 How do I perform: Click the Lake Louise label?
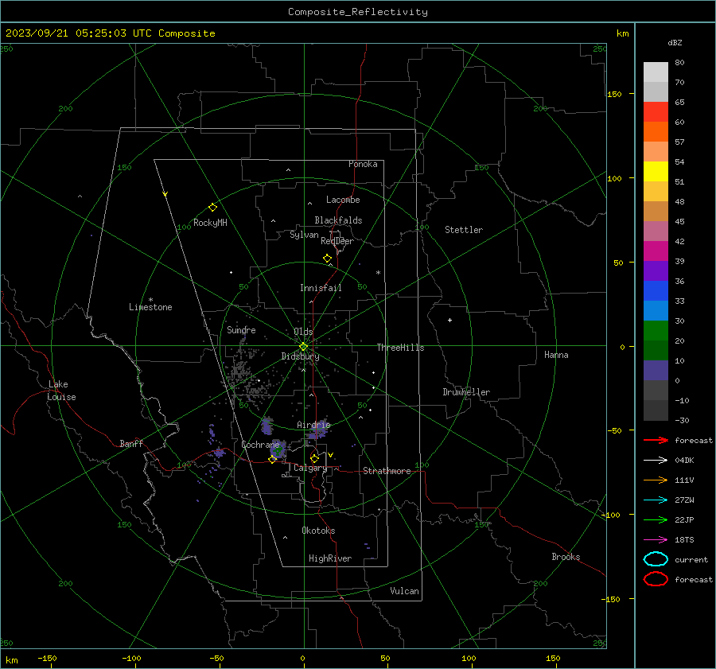coord(61,391)
